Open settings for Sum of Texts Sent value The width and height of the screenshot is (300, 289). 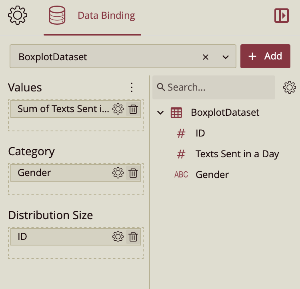click(x=118, y=109)
